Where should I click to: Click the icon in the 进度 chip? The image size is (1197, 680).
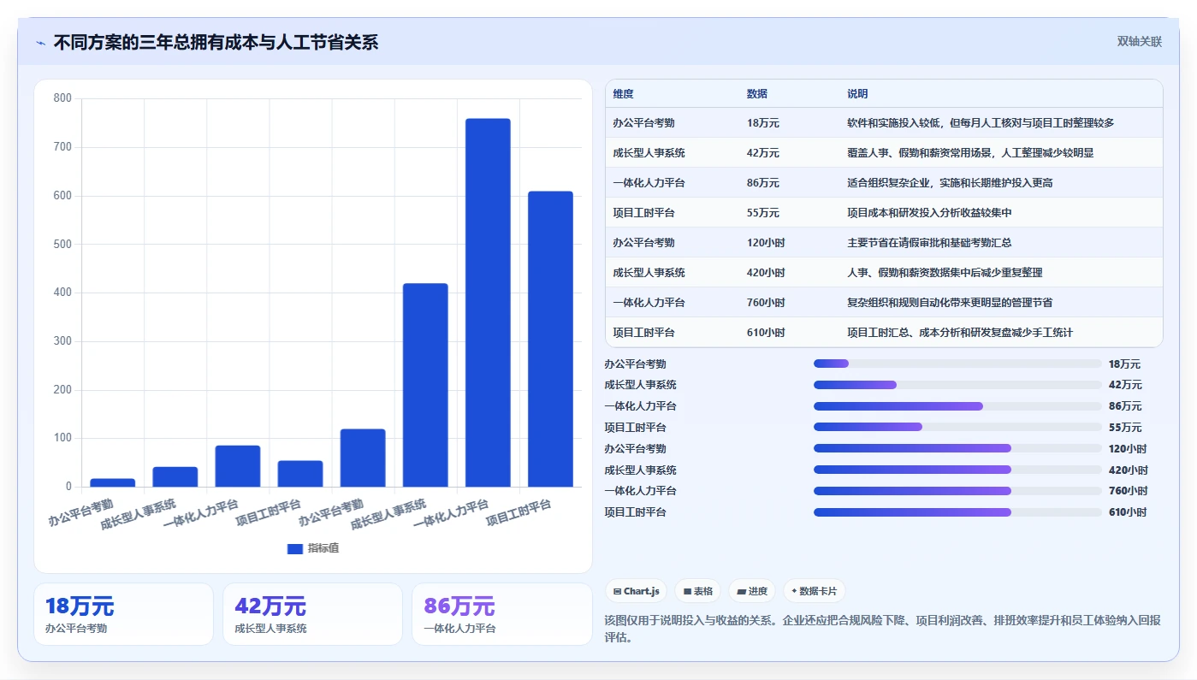pyautogui.click(x=741, y=591)
